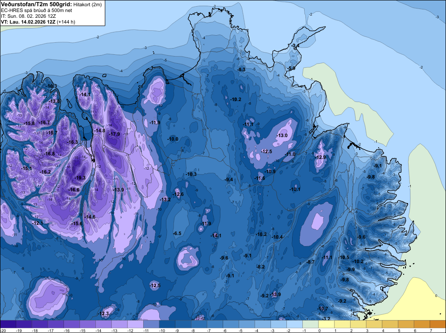This screenshot has height=333, width=446.
Task: Click legend swatch between -1 and 0
Action: (x=310, y=324)
